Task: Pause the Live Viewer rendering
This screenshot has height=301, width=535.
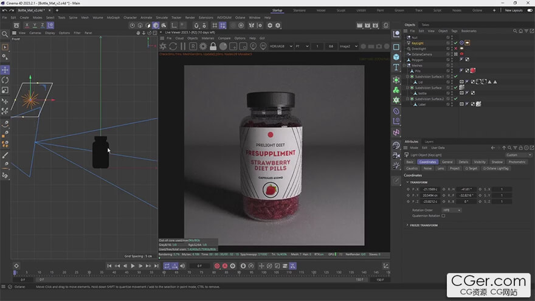Action: (x=183, y=46)
